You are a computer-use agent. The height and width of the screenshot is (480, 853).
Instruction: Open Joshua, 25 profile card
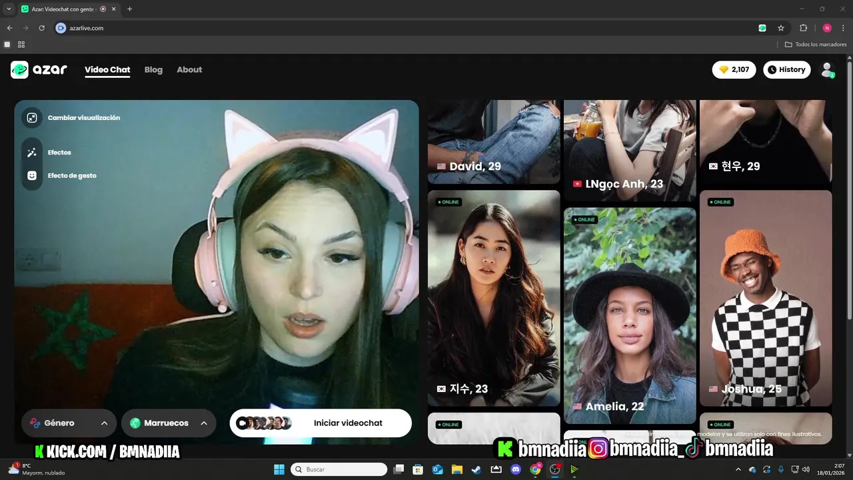click(766, 298)
